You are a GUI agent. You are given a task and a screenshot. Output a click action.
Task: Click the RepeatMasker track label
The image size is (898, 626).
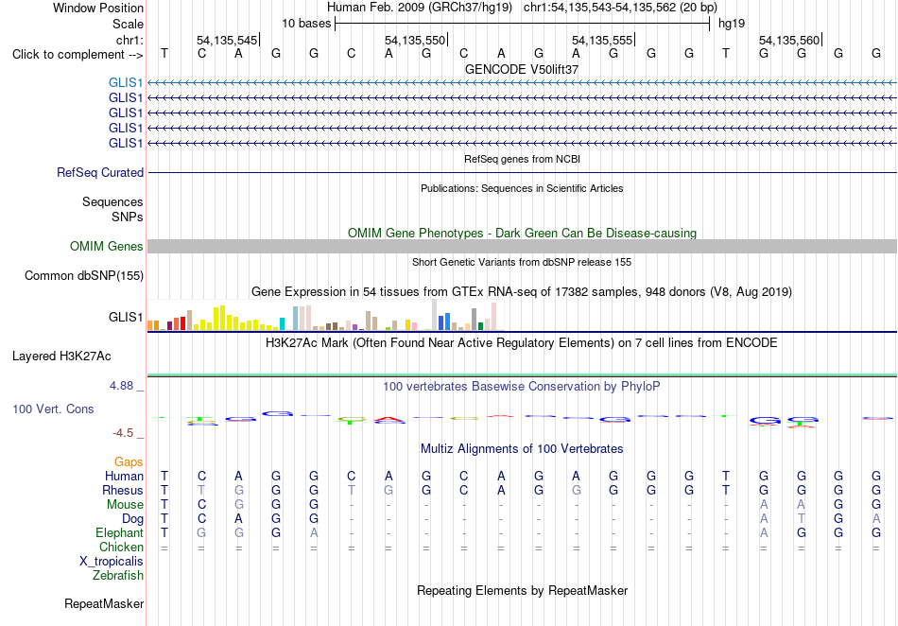[104, 603]
